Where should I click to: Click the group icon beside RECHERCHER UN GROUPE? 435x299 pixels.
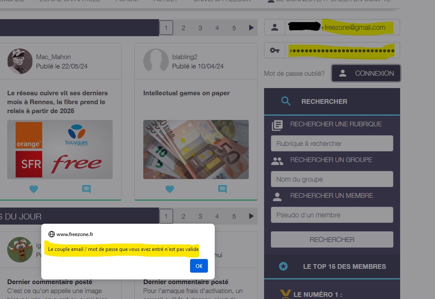coord(277,161)
